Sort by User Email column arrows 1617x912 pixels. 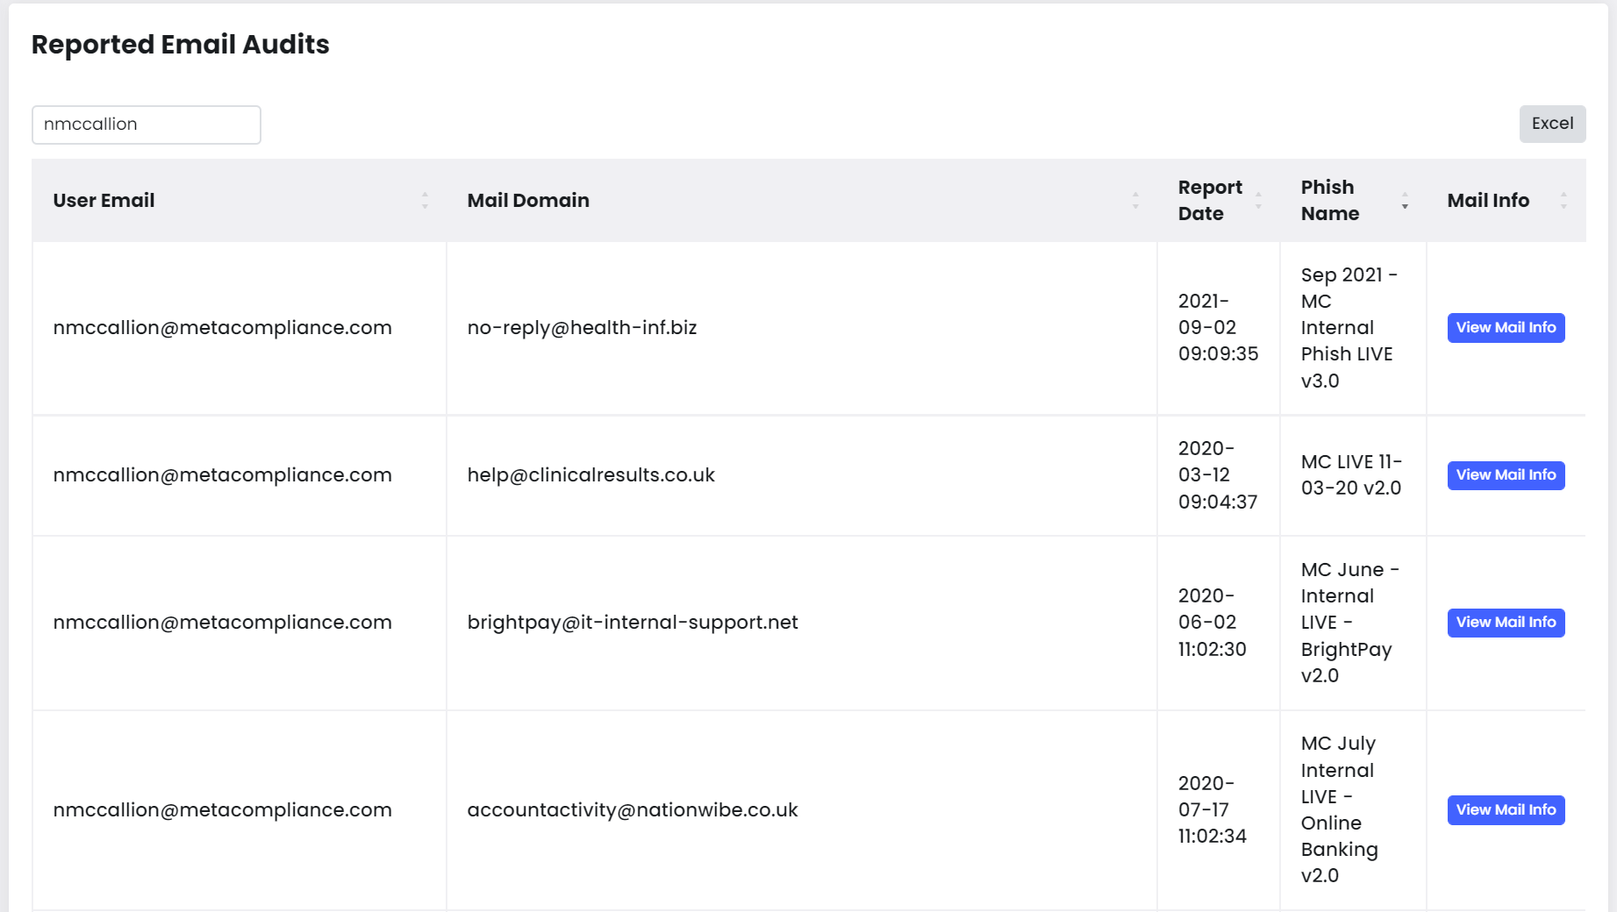tap(425, 201)
